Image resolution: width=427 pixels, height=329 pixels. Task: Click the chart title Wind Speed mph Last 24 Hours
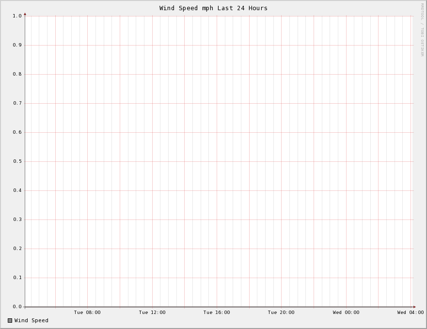tap(213, 8)
